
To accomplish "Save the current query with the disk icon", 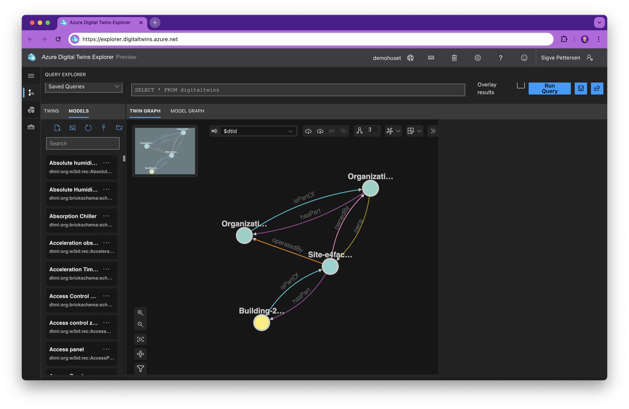I will point(581,88).
